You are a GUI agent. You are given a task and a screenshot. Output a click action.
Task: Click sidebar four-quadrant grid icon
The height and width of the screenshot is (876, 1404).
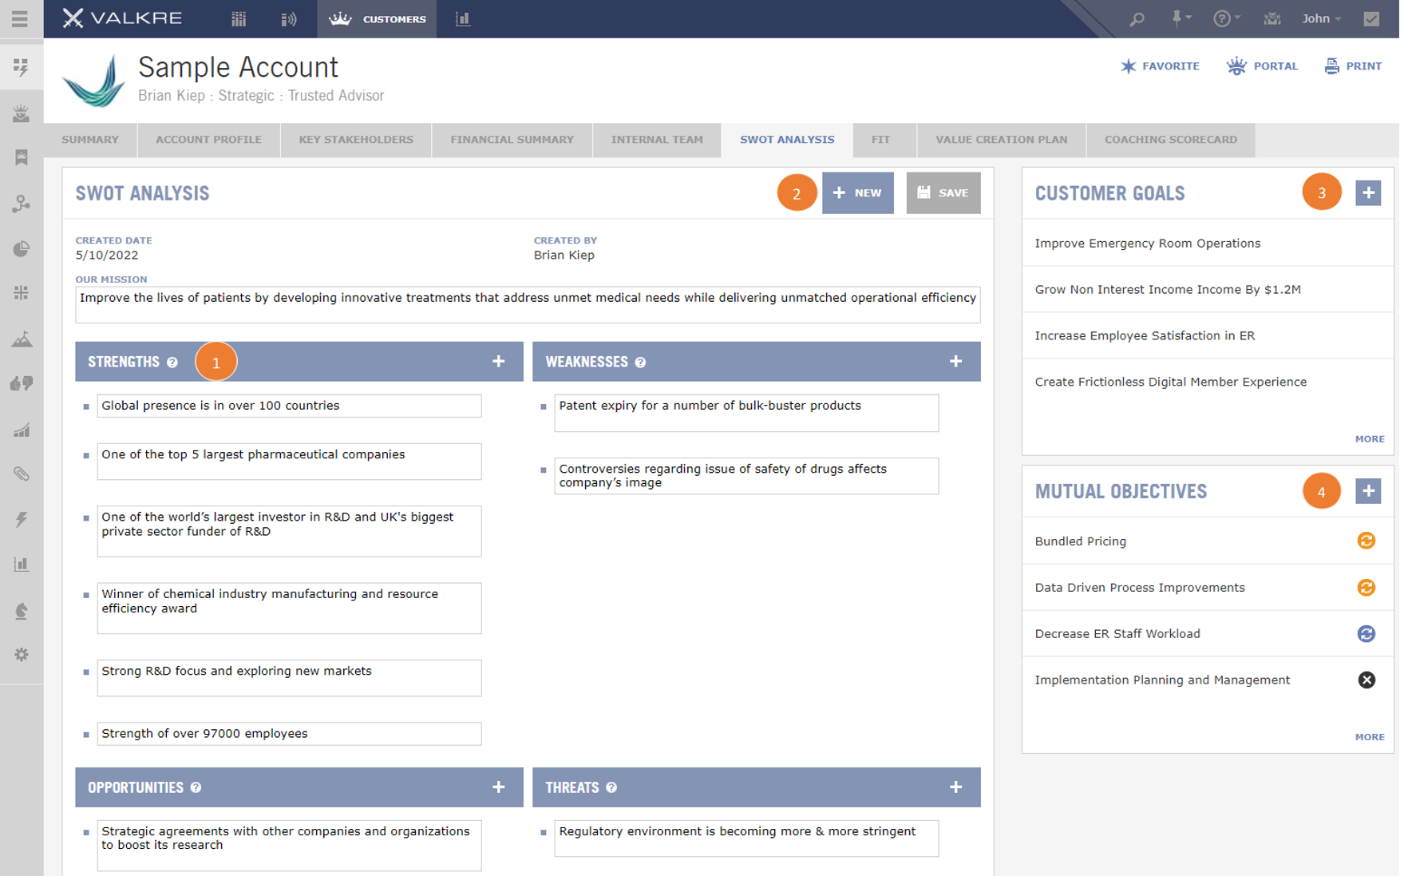(x=22, y=293)
